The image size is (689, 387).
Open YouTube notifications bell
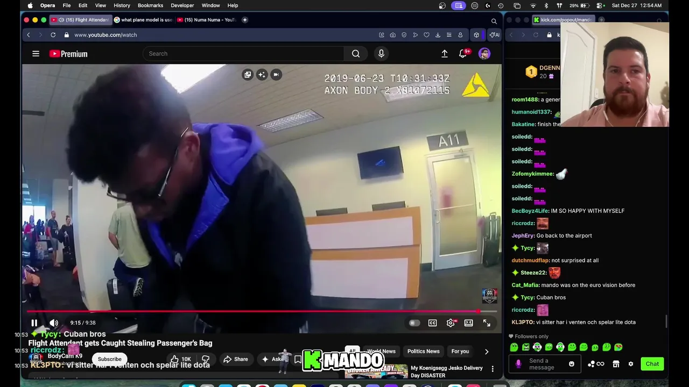point(463,54)
